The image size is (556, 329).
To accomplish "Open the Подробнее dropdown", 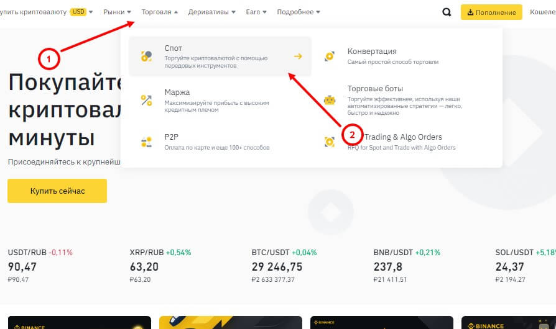I will pyautogui.click(x=299, y=12).
